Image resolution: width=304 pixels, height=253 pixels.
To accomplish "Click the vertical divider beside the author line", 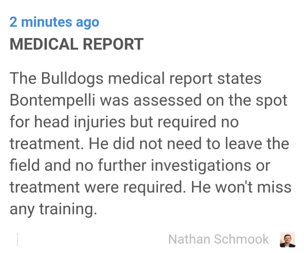I will (x=18, y=239).
